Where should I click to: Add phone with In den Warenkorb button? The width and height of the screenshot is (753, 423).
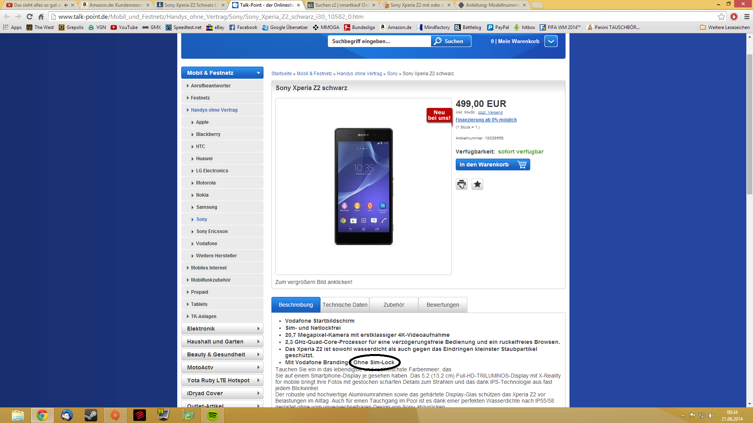[492, 164]
